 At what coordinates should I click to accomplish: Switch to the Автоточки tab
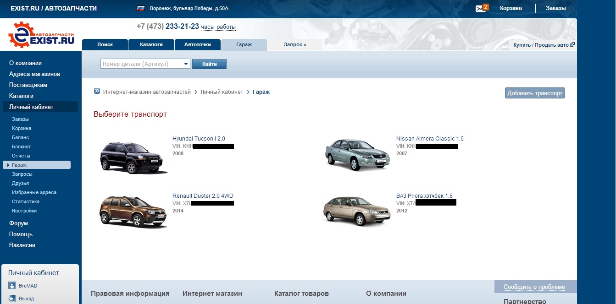pyautogui.click(x=198, y=44)
